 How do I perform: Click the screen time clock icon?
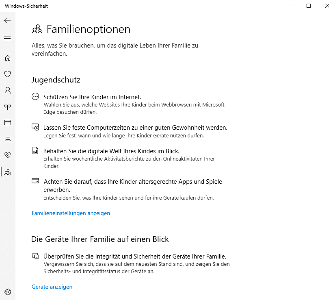tap(35, 127)
